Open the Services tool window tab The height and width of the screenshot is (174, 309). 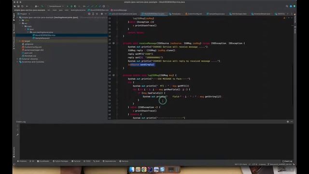pos(124,161)
